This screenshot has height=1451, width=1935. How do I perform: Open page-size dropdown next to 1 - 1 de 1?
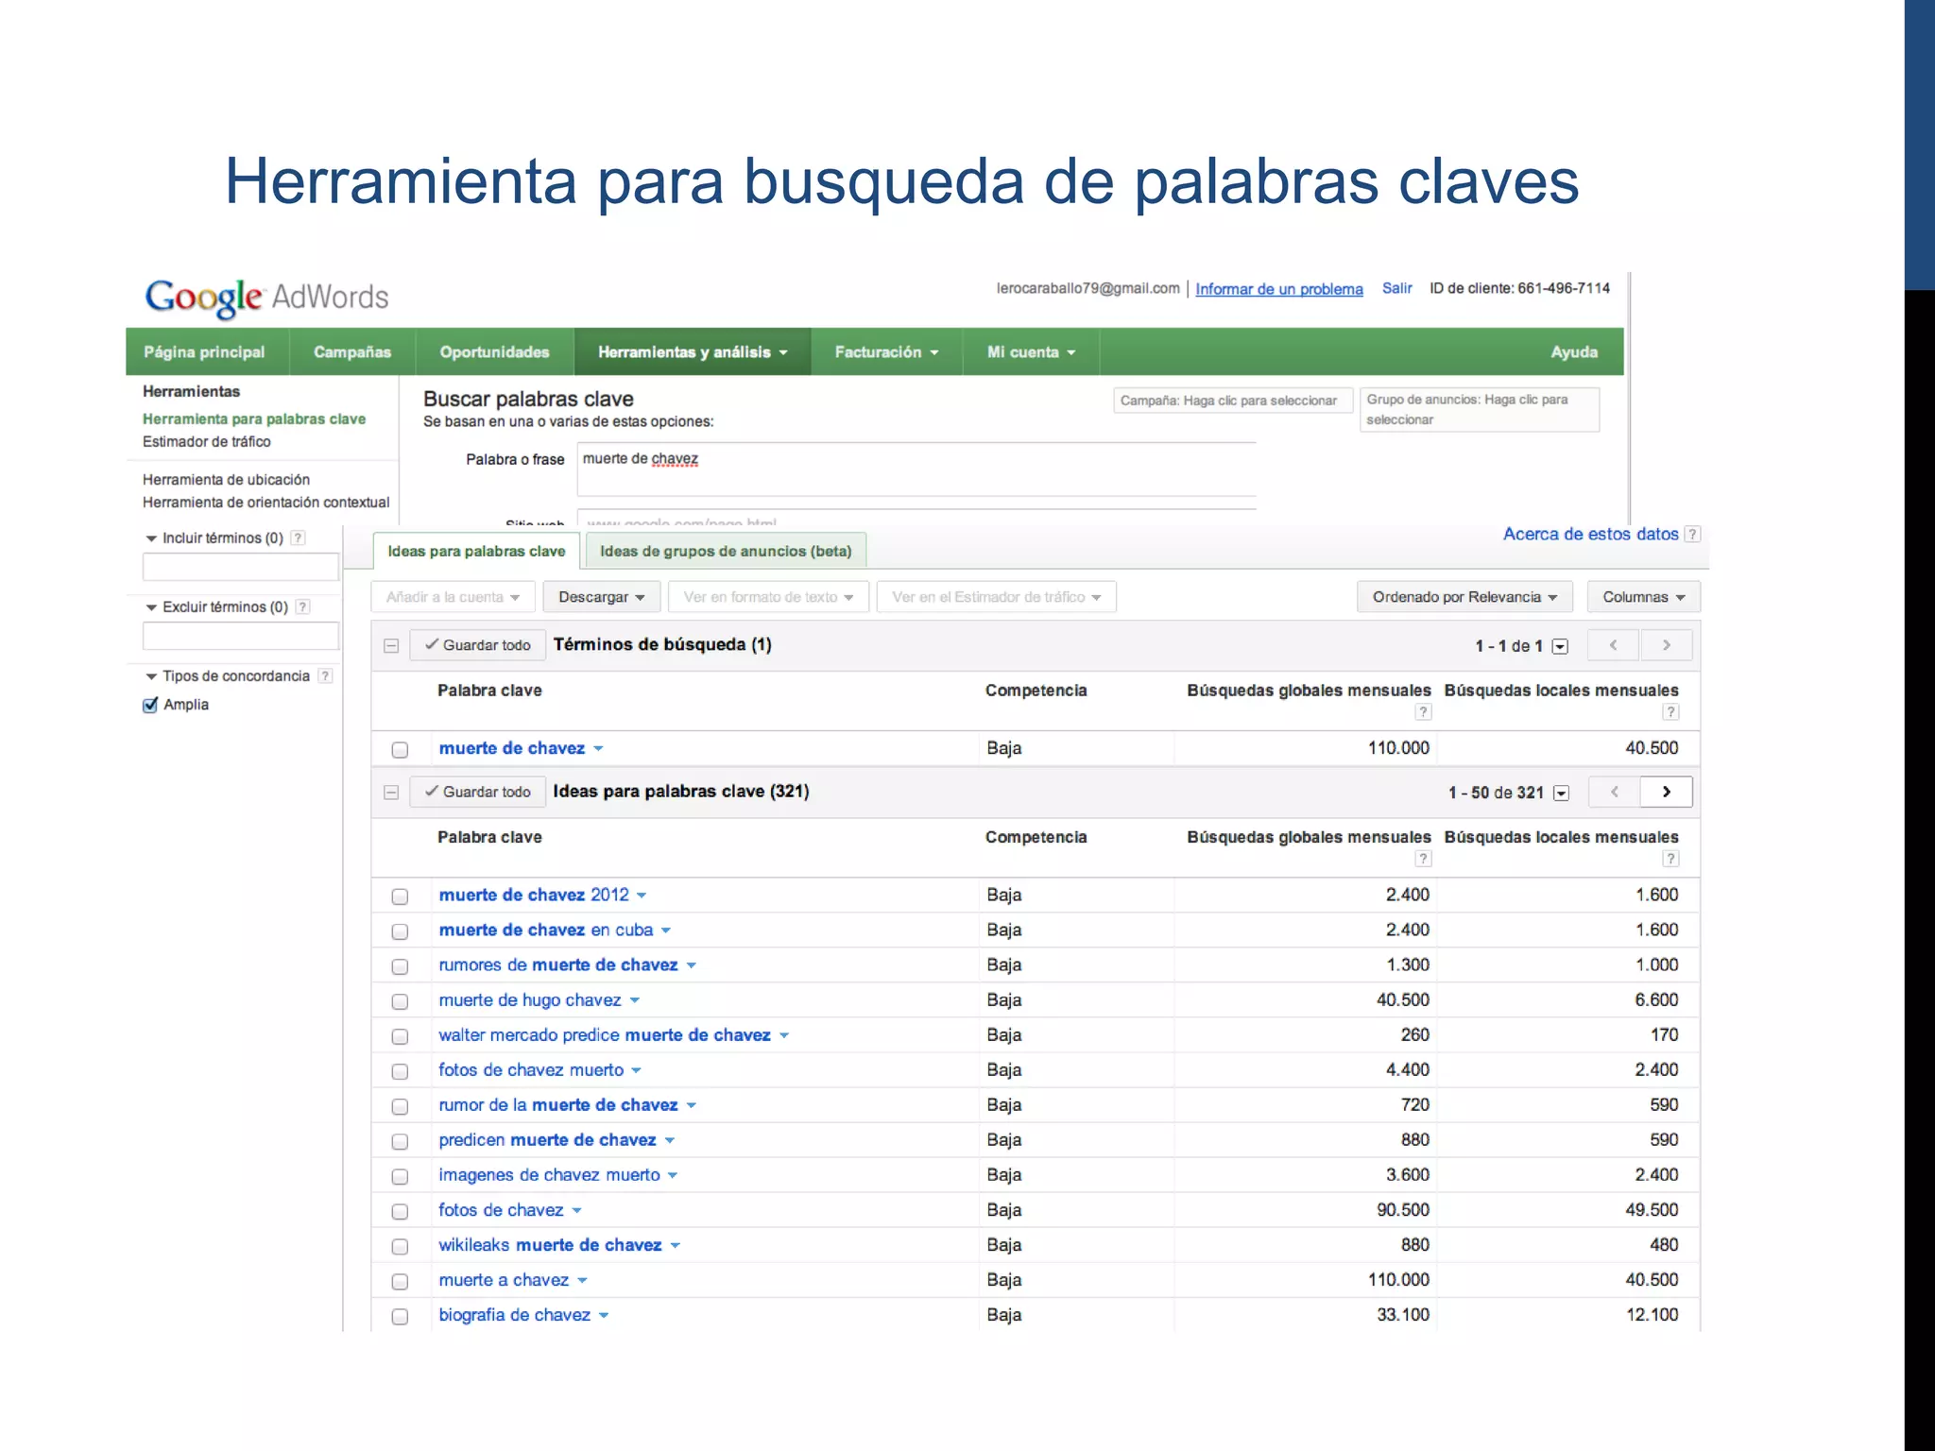[1561, 646]
